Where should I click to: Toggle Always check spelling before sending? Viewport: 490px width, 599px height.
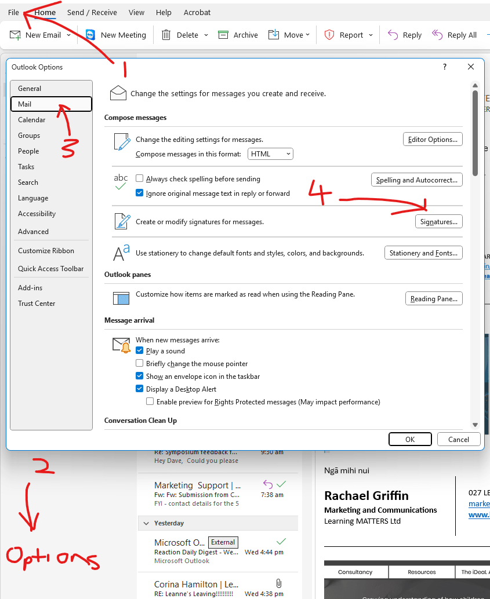pos(140,178)
